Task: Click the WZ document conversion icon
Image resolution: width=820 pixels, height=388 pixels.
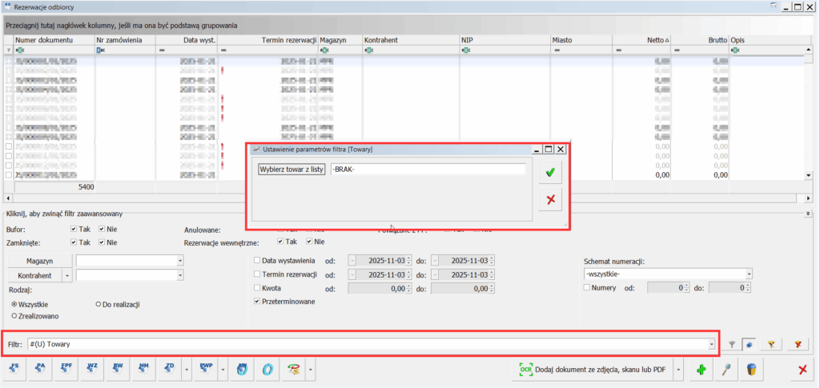Action: pyautogui.click(x=92, y=369)
